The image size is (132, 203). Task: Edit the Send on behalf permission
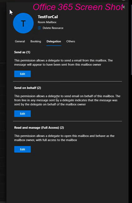[23, 114]
